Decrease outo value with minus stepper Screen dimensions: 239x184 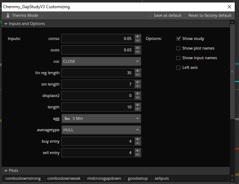click(137, 52)
